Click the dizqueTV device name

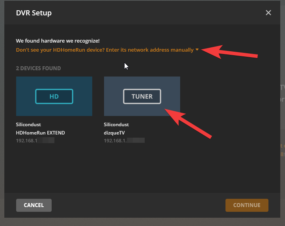pyautogui.click(x=114, y=133)
